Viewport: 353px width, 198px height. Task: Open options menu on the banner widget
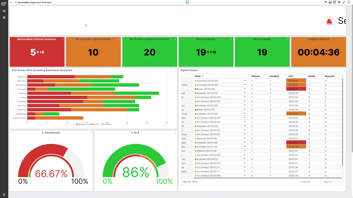click(x=344, y=8)
